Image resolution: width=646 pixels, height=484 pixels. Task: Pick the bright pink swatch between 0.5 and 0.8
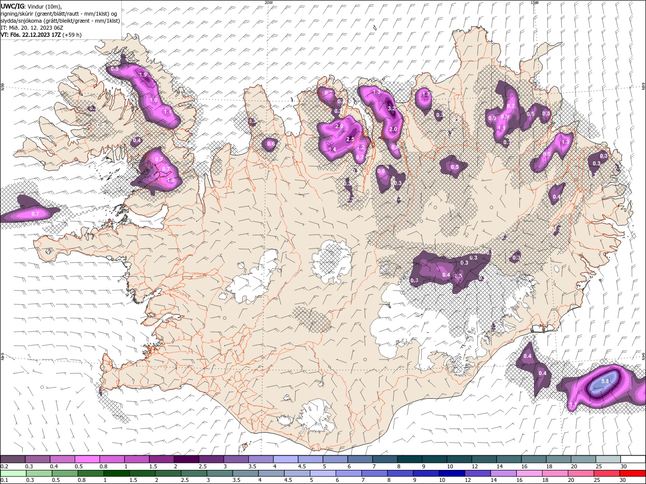pyautogui.click(x=87, y=459)
